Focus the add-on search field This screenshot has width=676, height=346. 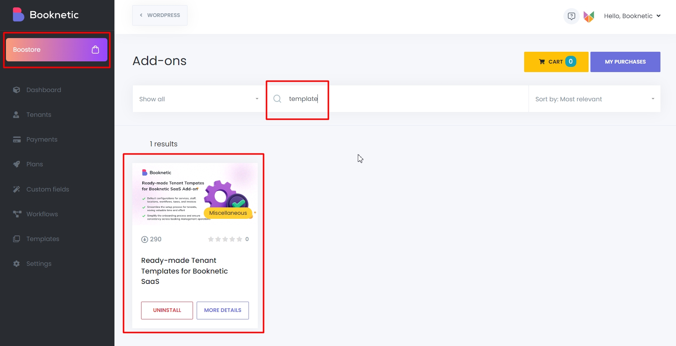coord(397,99)
